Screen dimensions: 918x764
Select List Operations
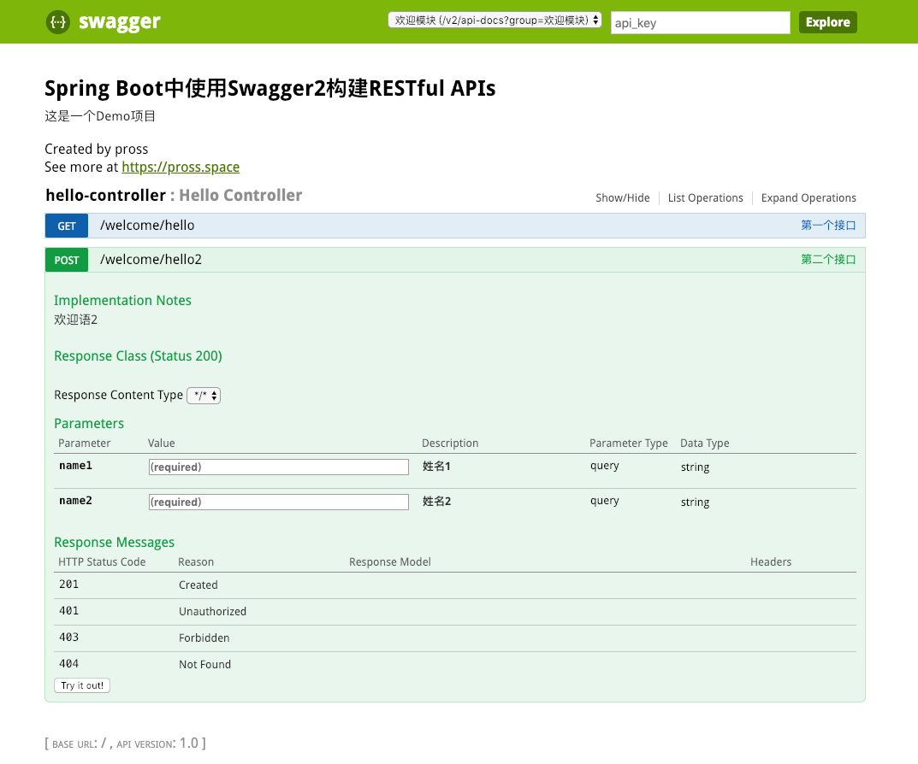click(x=705, y=198)
